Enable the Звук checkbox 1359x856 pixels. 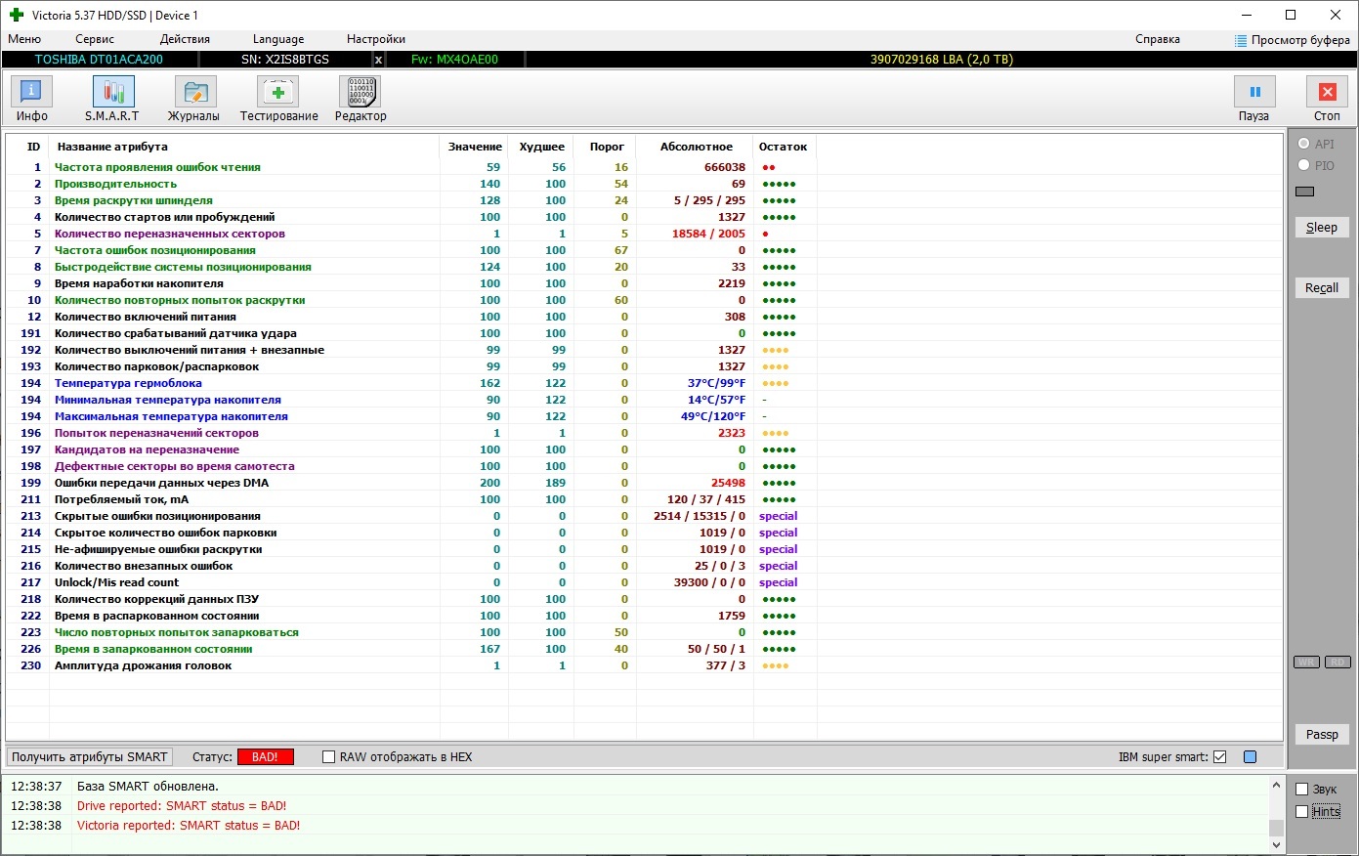(x=1301, y=790)
